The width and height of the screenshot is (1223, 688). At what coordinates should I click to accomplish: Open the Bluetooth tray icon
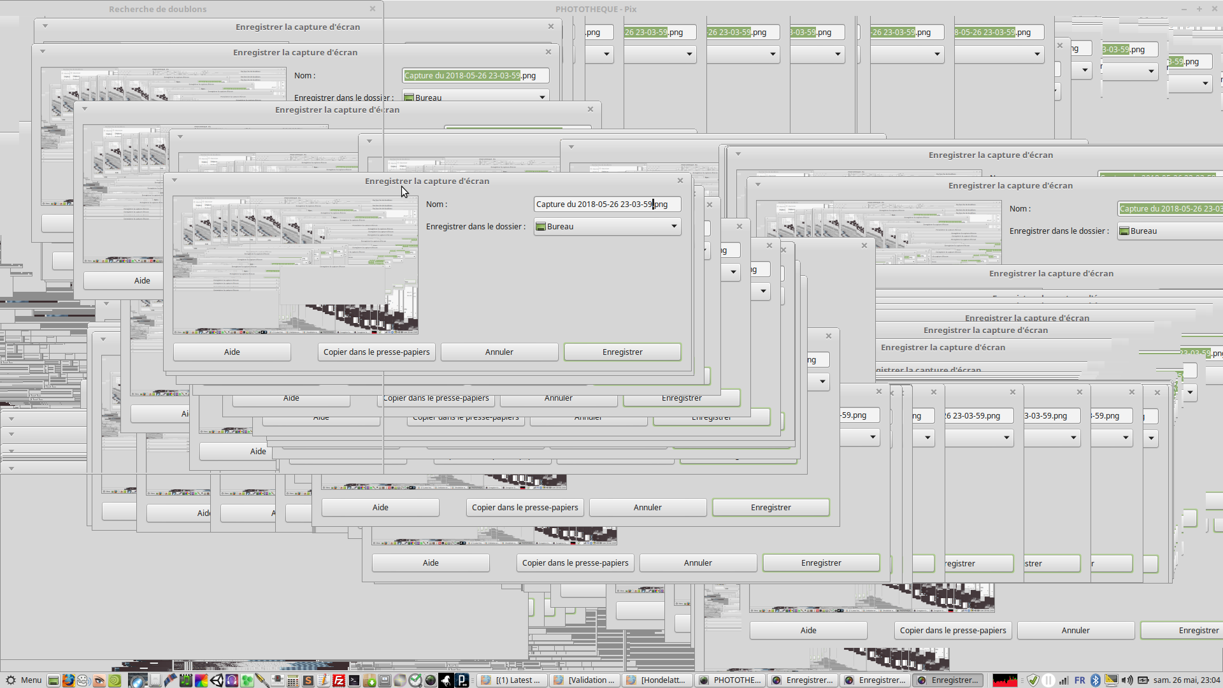click(1096, 680)
